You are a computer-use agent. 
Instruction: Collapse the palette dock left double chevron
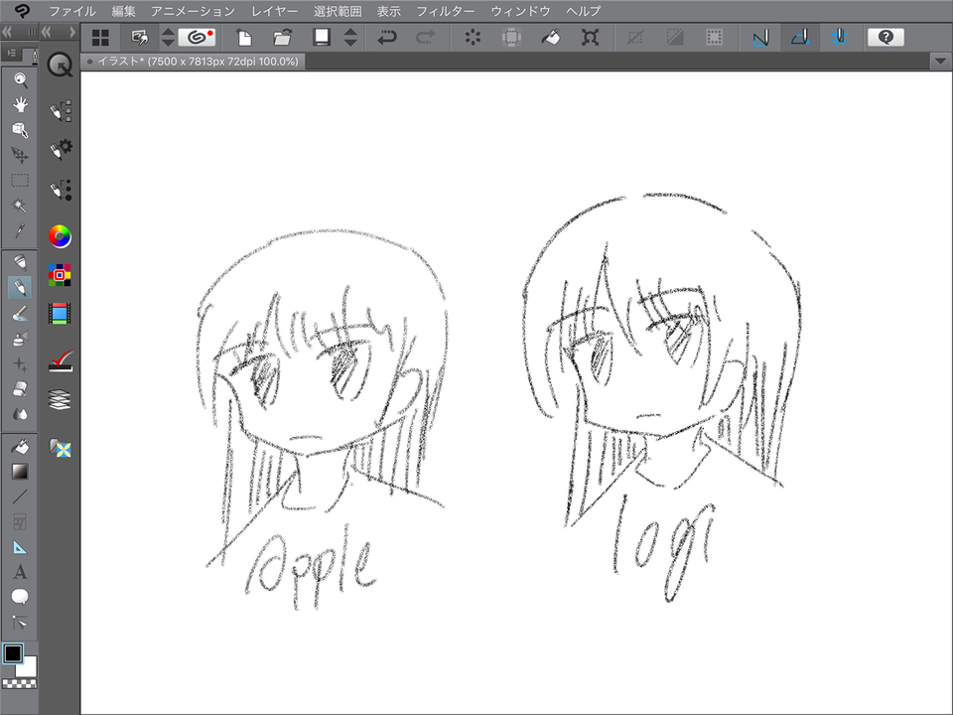pyautogui.click(x=47, y=32)
